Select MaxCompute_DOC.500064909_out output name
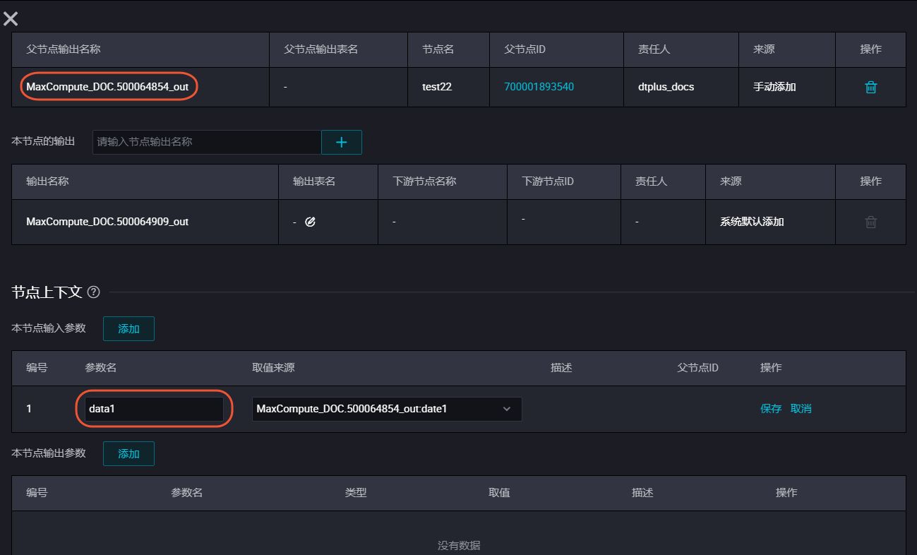Viewport: 917px width, 555px height. click(107, 222)
